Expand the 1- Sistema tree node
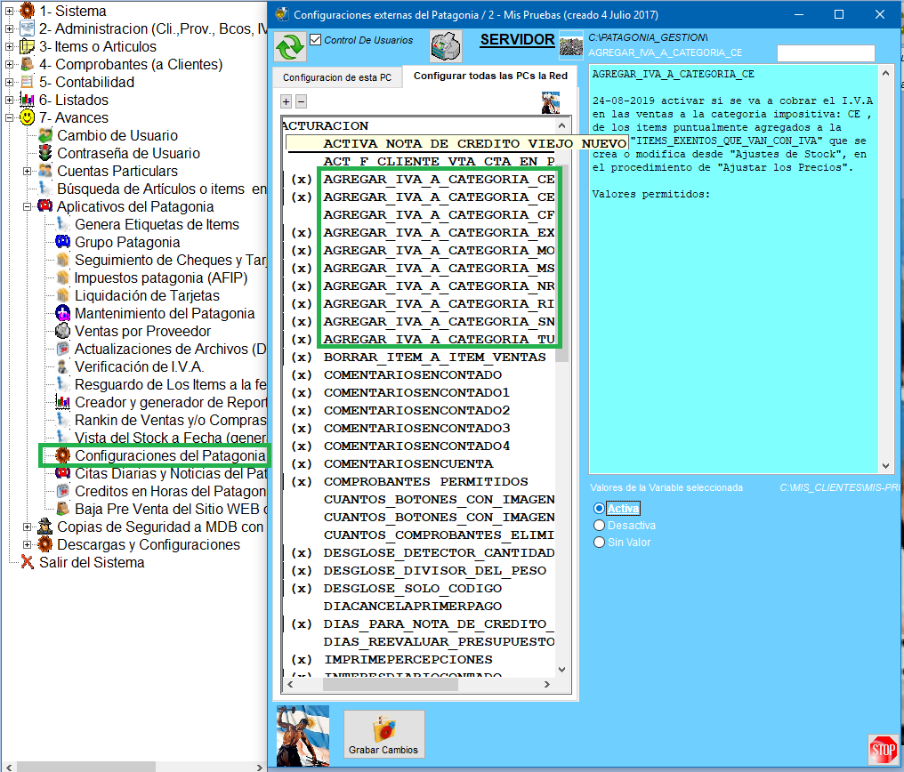Image resolution: width=904 pixels, height=772 pixels. pyautogui.click(x=9, y=11)
